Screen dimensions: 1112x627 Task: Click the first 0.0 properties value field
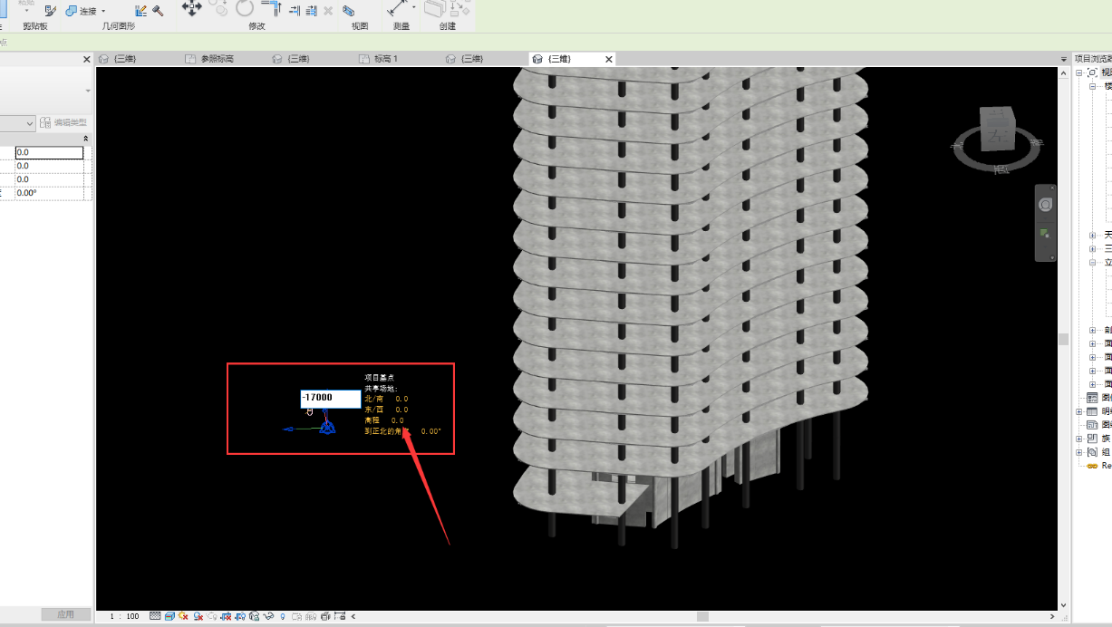coord(49,152)
